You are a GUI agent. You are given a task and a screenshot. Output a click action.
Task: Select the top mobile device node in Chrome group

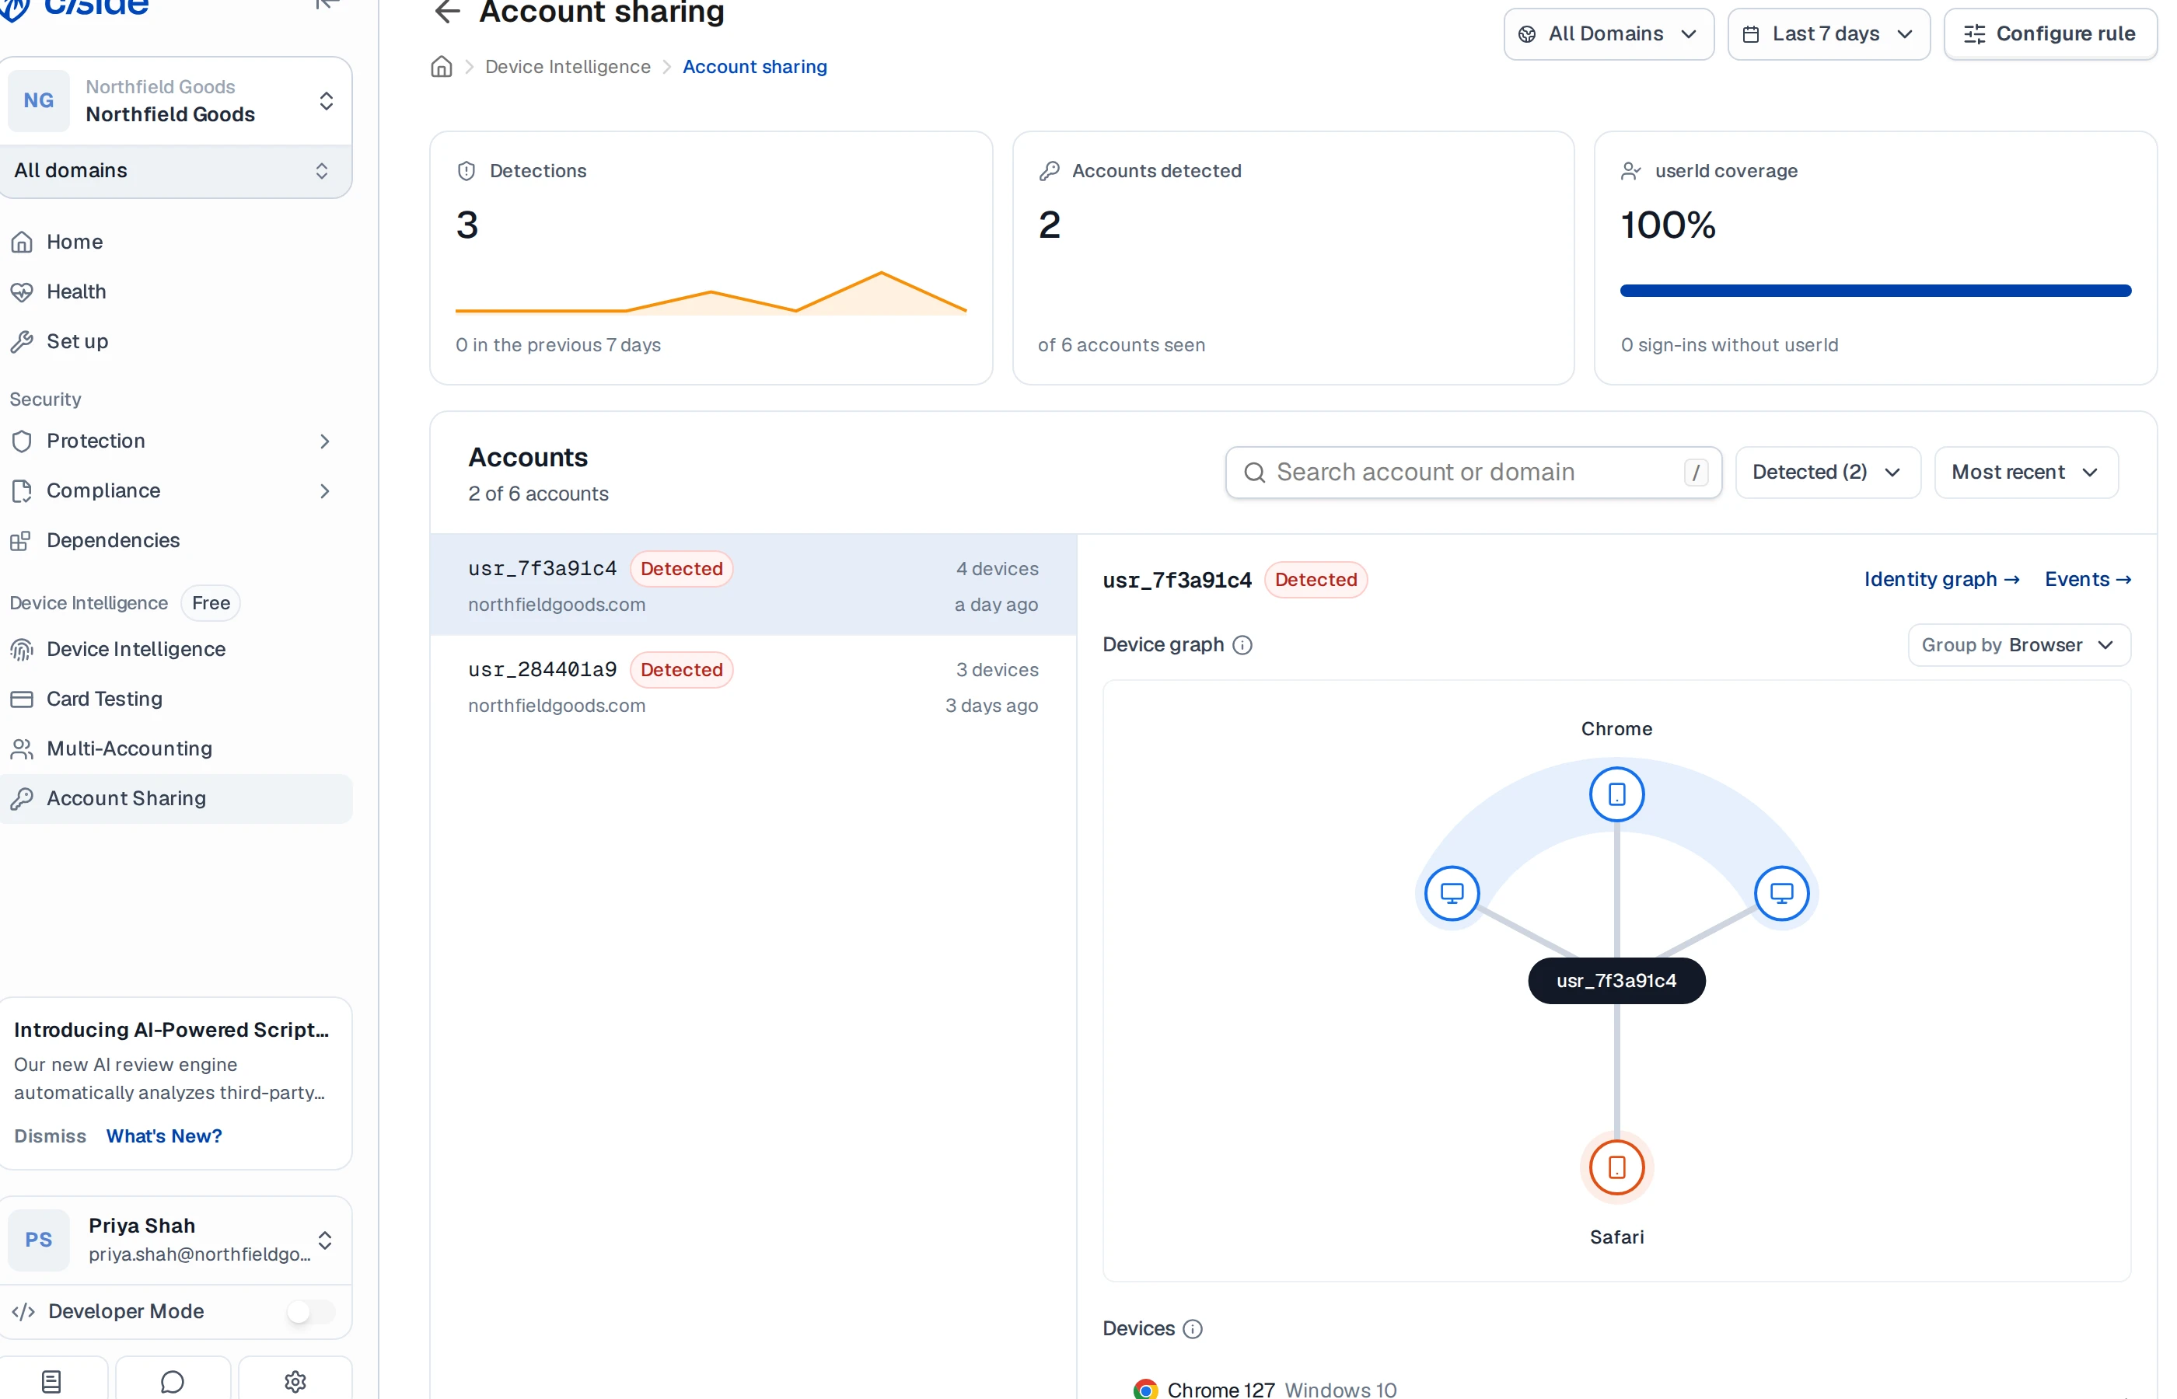pos(1616,794)
